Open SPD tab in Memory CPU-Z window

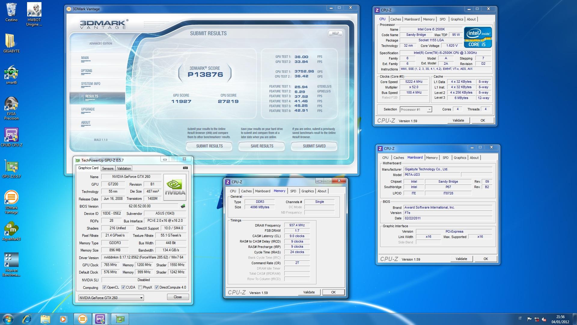(x=293, y=191)
